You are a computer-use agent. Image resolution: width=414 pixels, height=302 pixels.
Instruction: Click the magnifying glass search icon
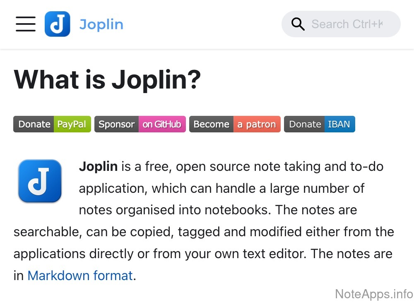[298, 24]
